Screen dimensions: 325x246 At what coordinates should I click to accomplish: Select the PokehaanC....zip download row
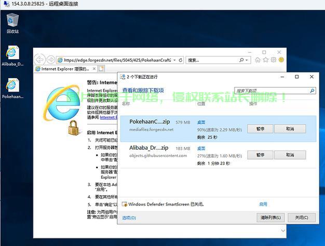(x=218, y=129)
